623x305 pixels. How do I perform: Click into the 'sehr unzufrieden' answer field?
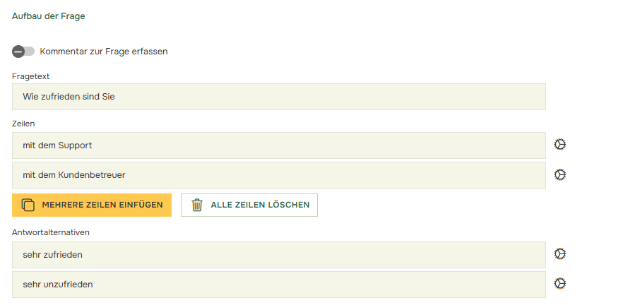278,285
